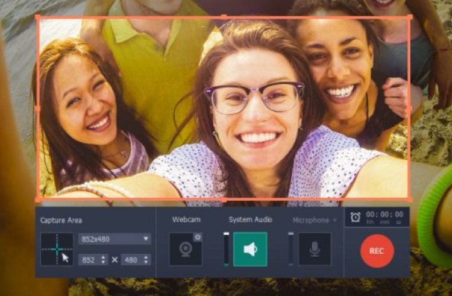
Task: Start recording with the REC button
Action: (377, 251)
